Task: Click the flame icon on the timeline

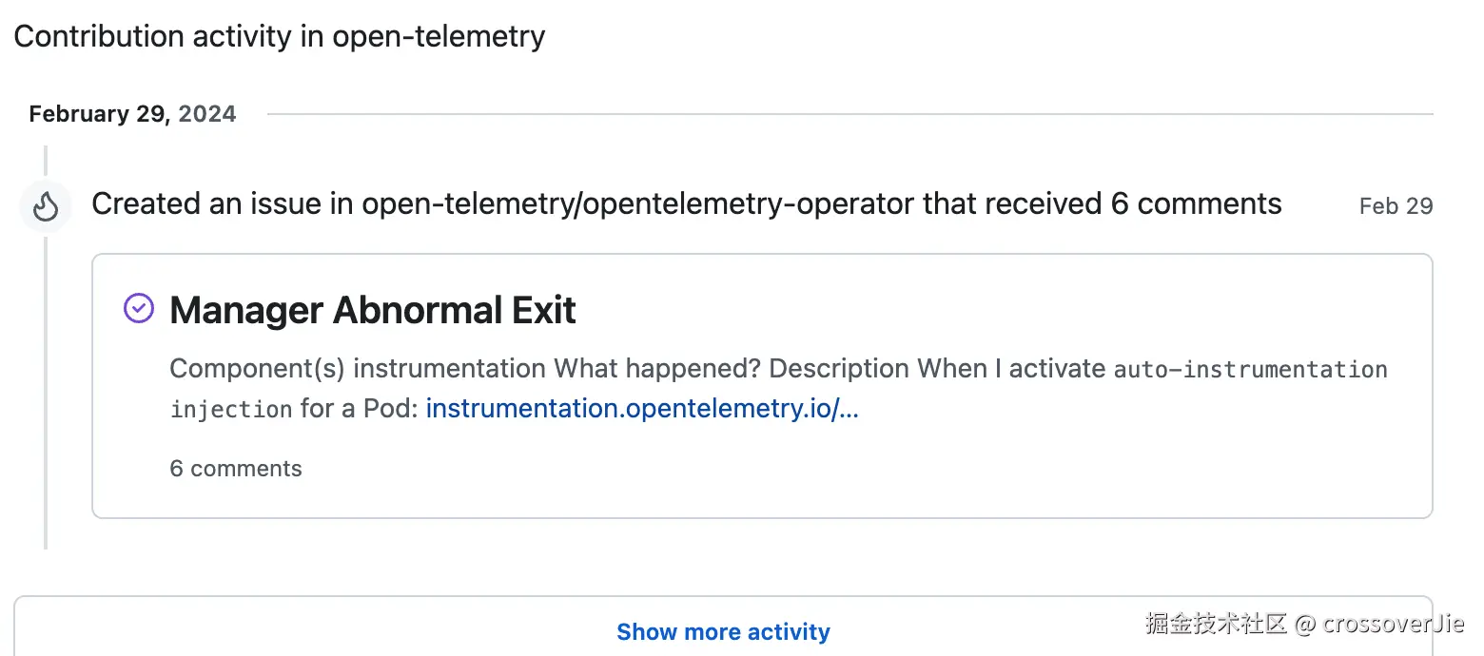Action: pyautogui.click(x=46, y=206)
